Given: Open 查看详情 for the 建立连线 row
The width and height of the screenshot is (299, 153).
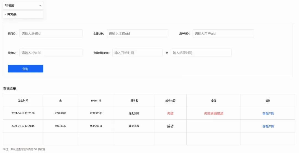Looking at the screenshot, I should pos(268,126).
